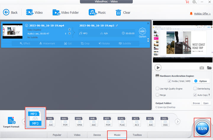The height and width of the screenshot is (140, 213).
Task: Select AAC format
Action: (151, 122)
